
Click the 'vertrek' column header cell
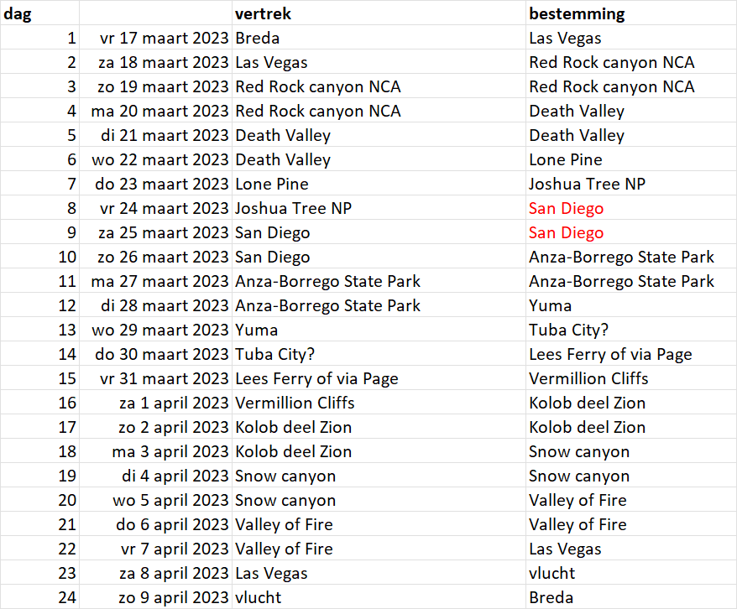click(264, 14)
